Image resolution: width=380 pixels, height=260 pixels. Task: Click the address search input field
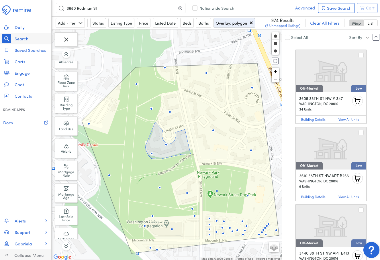pos(120,8)
